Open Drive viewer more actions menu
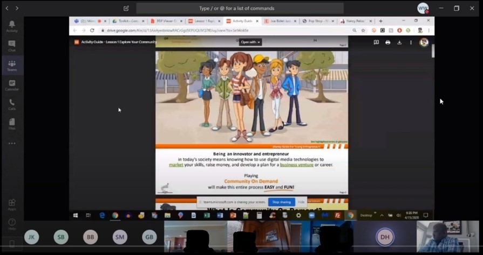483x255 pixels. [411, 42]
